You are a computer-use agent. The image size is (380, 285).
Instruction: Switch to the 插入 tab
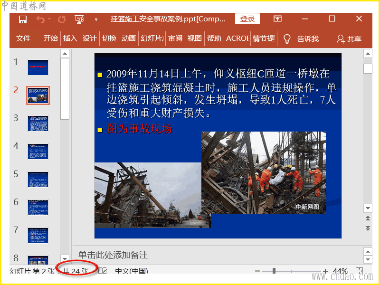(70, 38)
